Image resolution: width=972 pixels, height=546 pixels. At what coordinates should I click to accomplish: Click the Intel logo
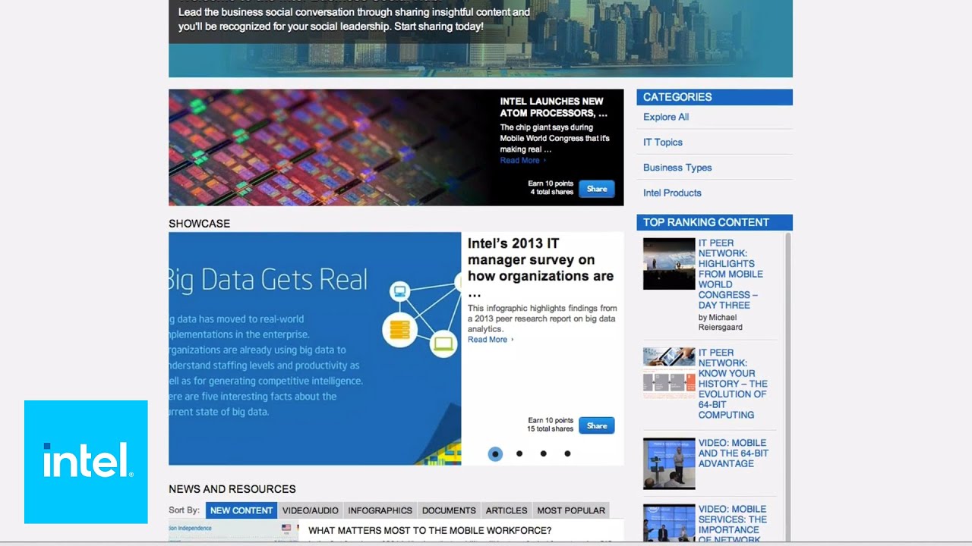86,462
